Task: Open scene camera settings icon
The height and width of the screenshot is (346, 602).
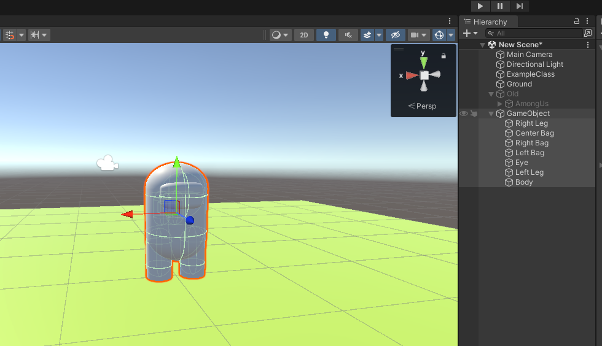Action: (414, 35)
